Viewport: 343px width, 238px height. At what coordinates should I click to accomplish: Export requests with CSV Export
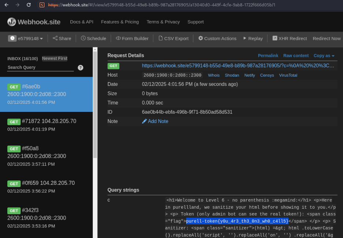[173, 39]
